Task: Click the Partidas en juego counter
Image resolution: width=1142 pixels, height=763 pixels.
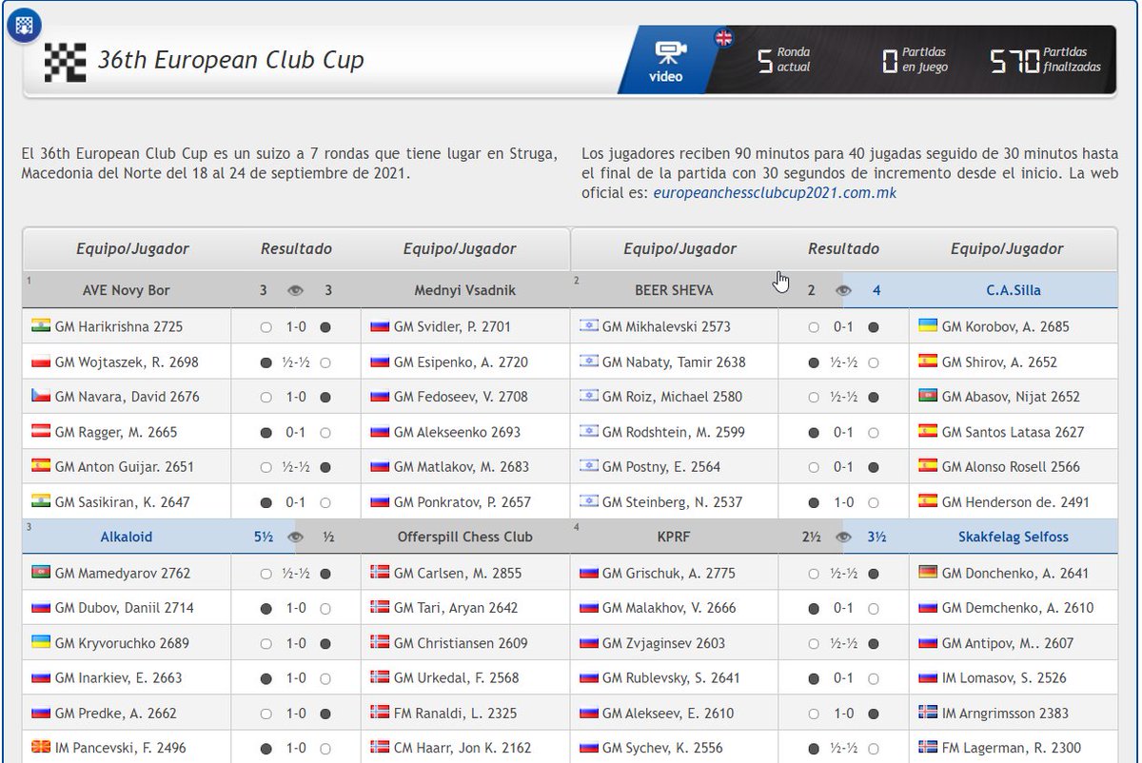Action: 915,60
